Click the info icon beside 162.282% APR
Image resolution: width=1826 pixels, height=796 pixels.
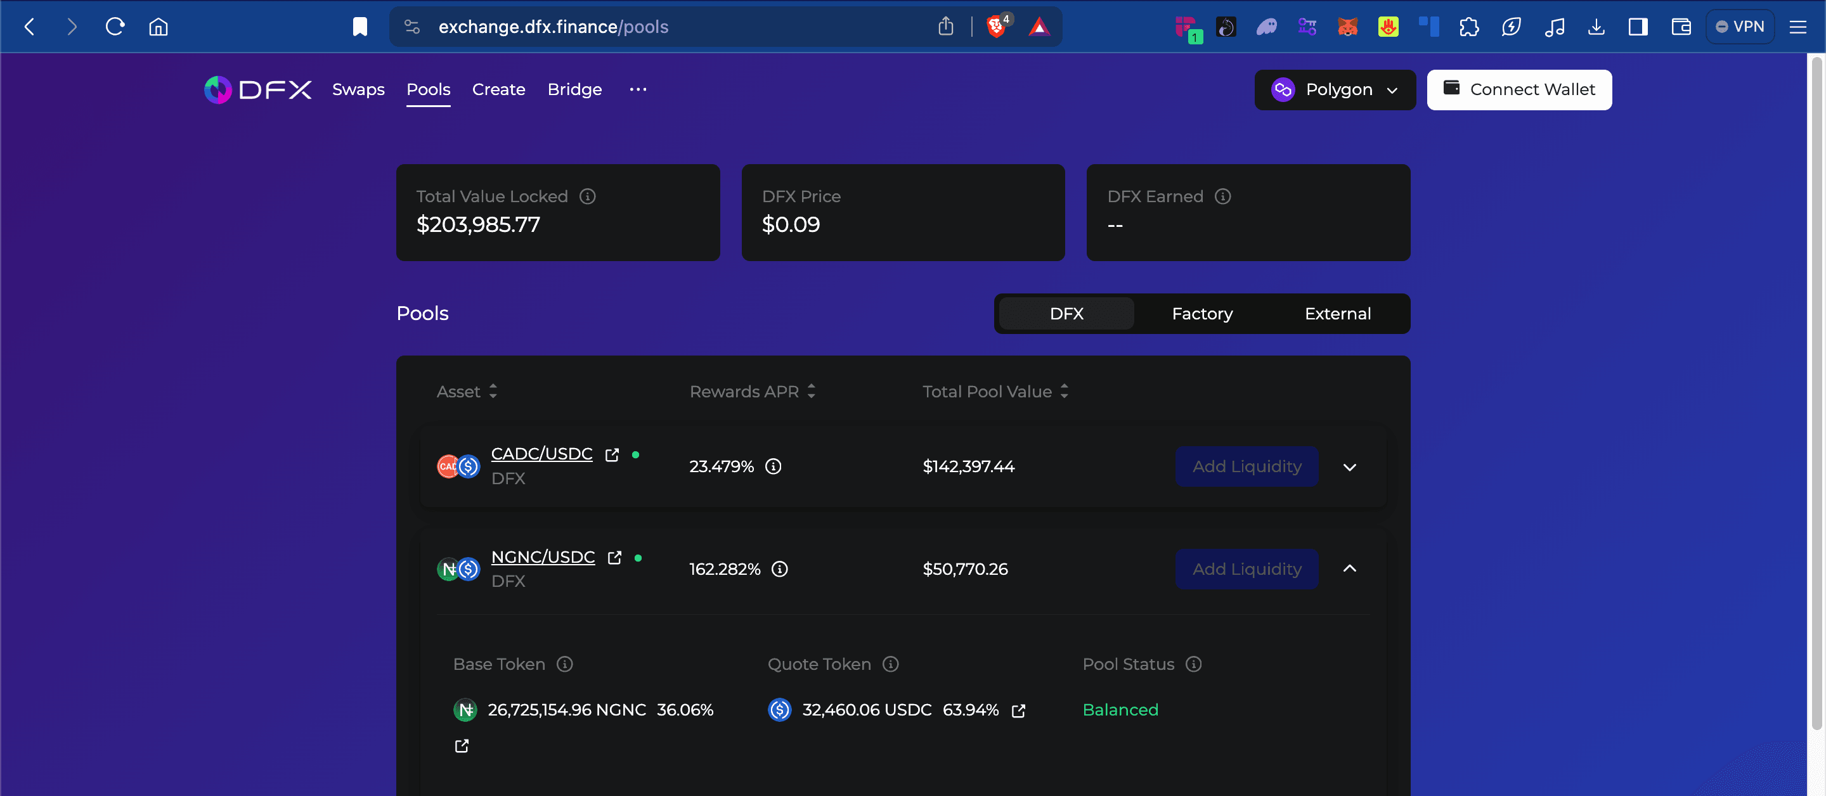(x=779, y=569)
